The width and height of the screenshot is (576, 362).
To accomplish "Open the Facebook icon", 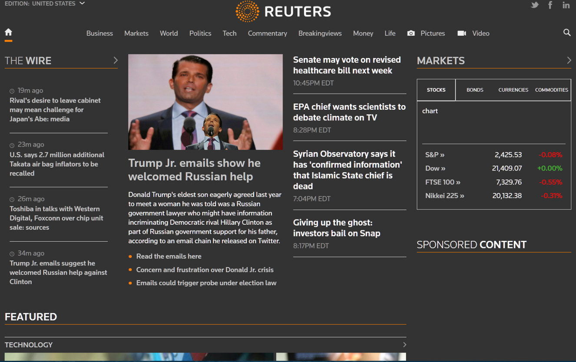I will point(550,5).
